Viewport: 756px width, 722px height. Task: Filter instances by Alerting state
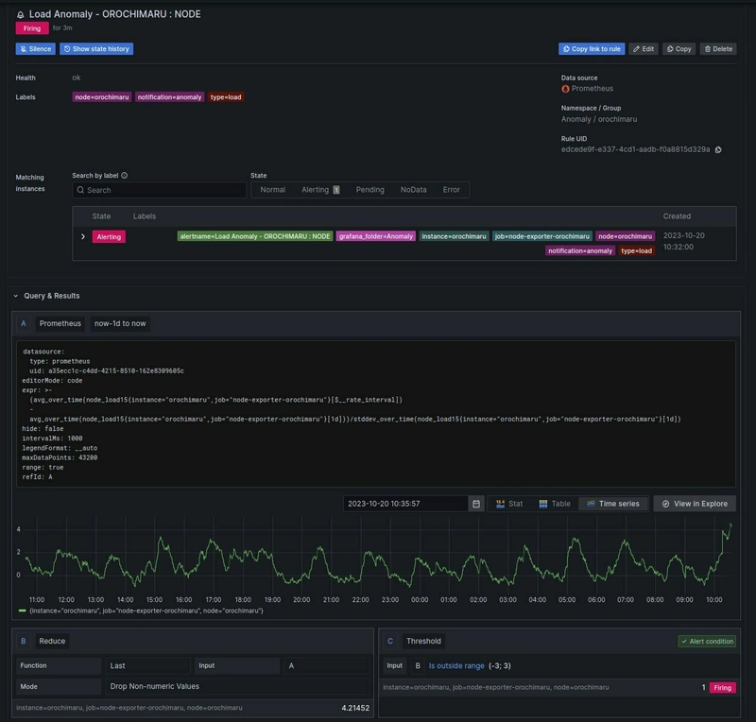tap(320, 190)
